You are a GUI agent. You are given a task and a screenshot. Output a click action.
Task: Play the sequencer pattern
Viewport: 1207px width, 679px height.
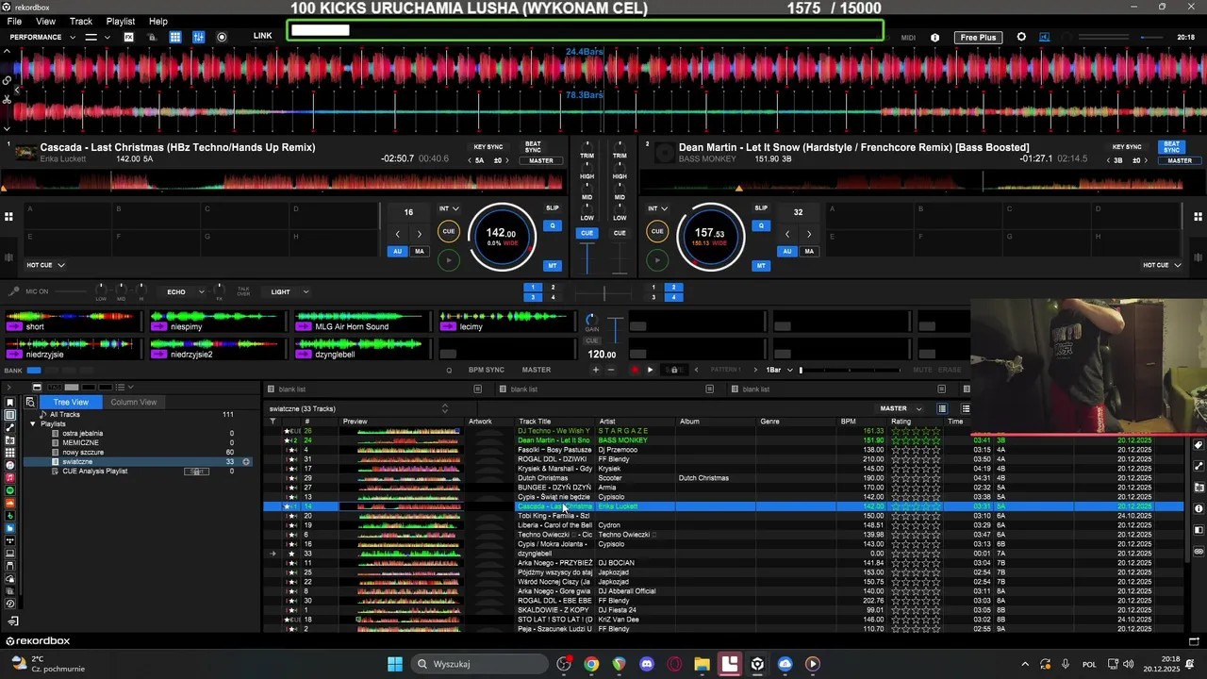650,370
